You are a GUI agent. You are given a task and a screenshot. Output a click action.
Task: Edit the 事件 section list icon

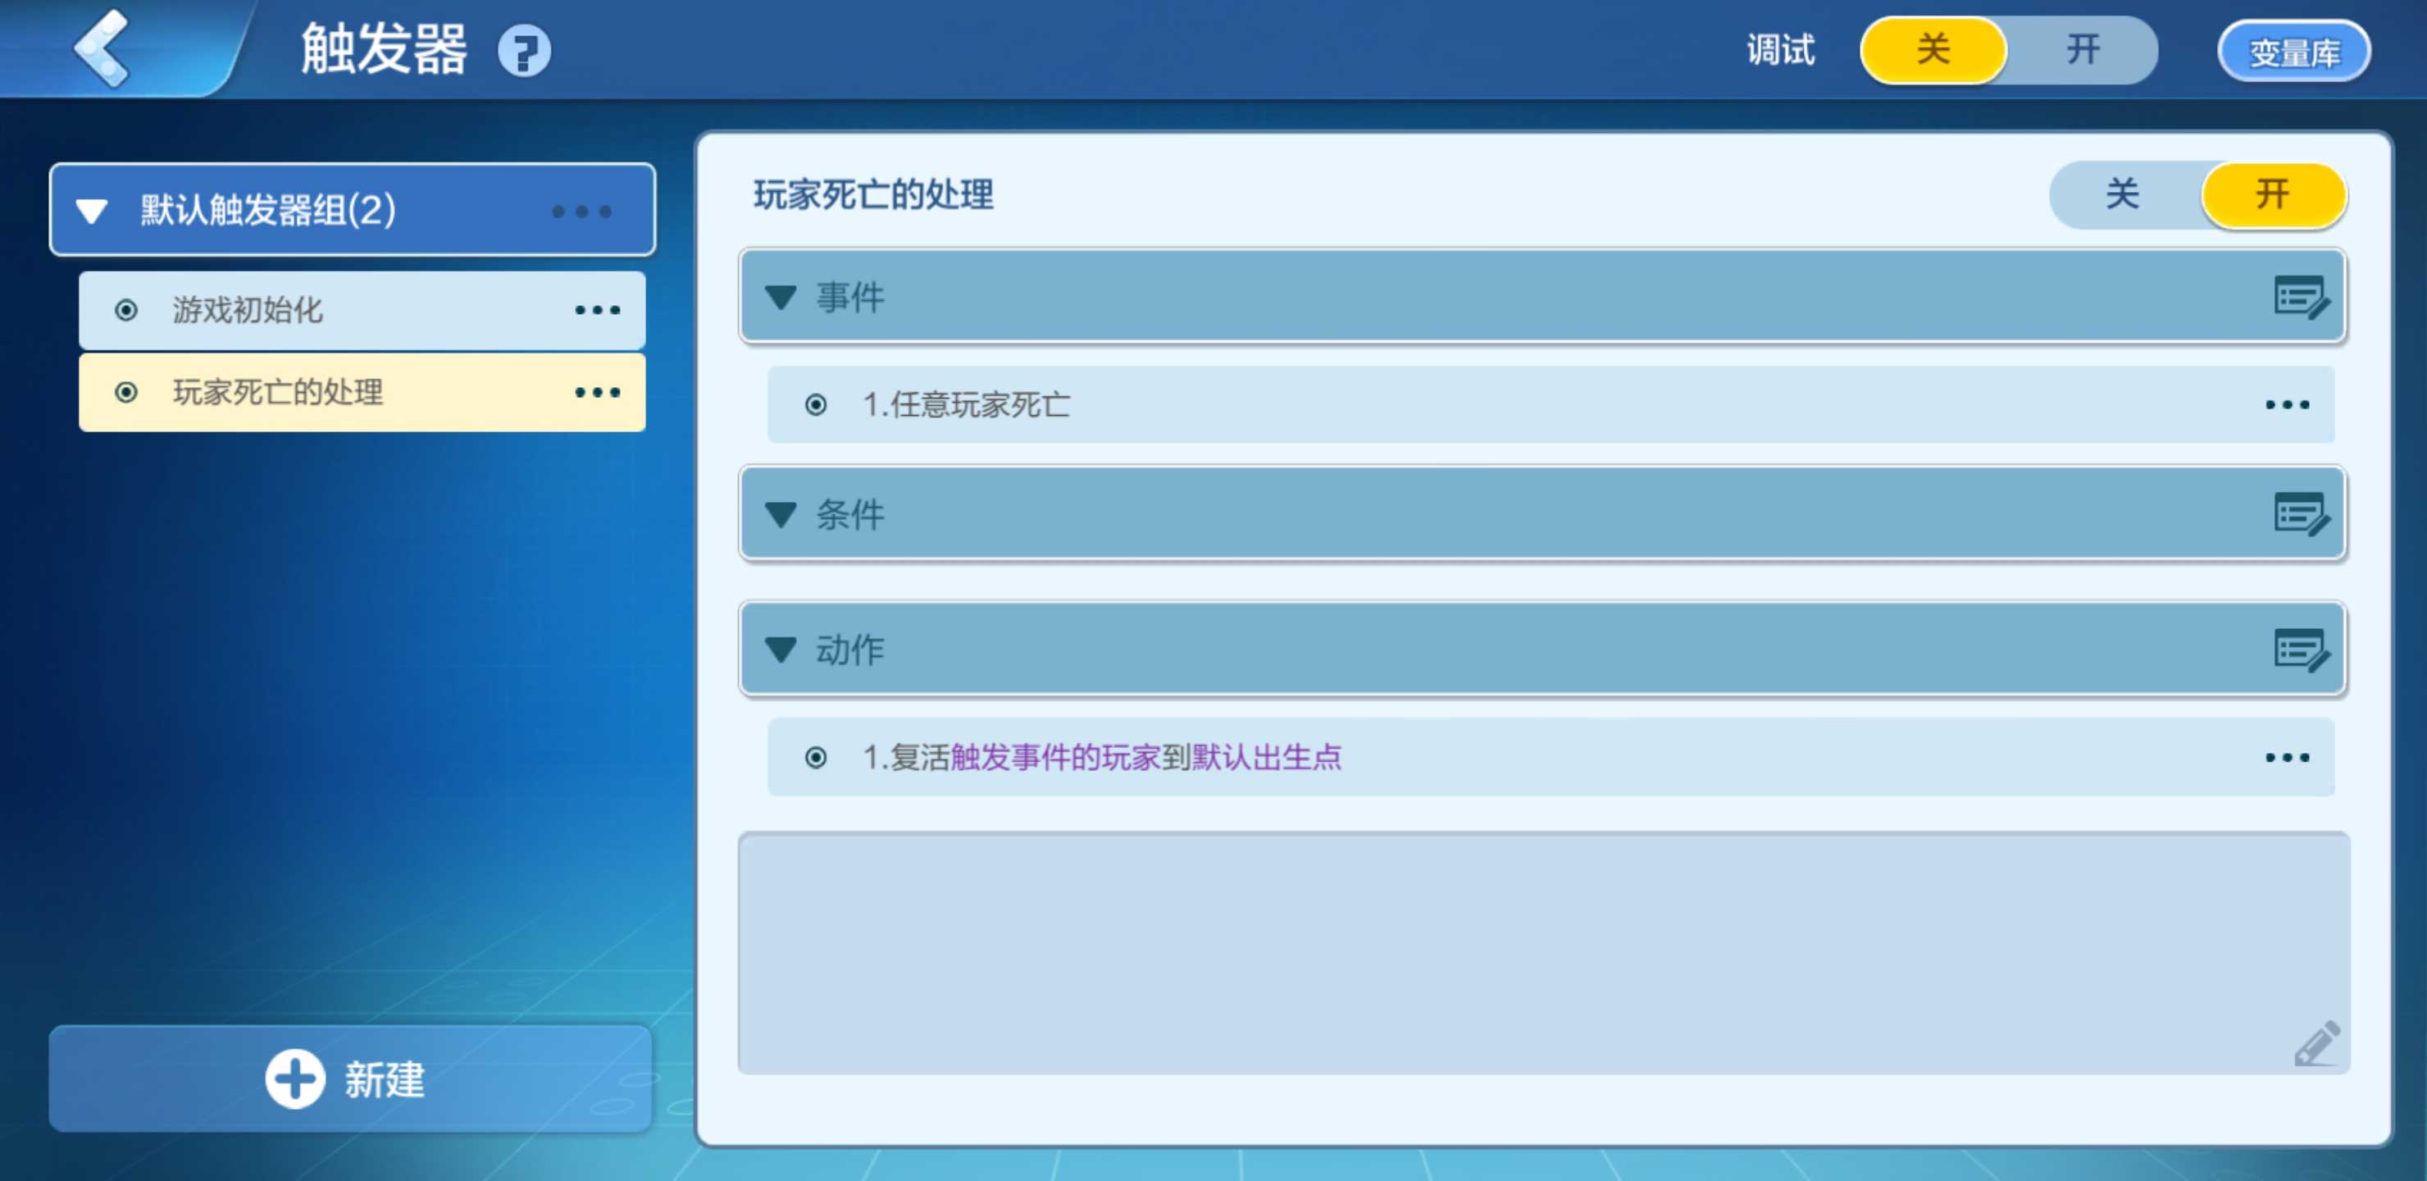(x=2302, y=298)
